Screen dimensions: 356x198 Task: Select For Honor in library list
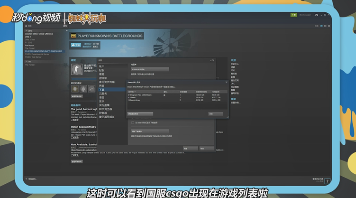29,46
